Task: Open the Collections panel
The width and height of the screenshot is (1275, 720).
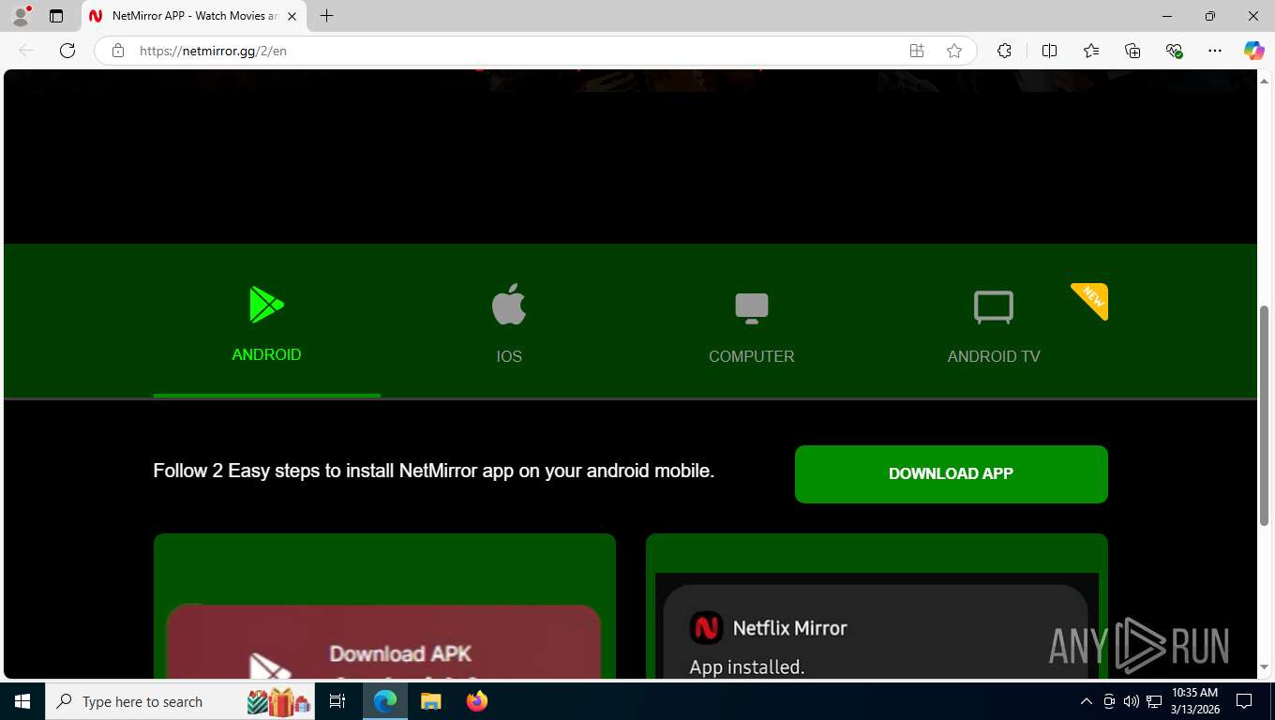Action: (x=1132, y=51)
